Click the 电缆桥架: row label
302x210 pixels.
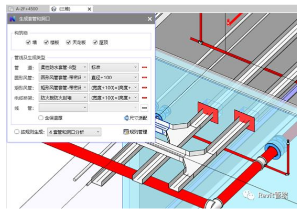[24, 98]
